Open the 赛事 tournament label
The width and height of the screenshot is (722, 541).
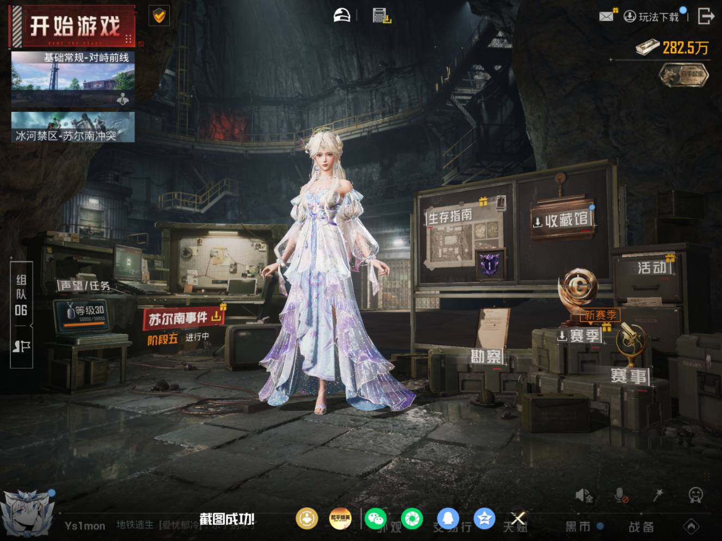[629, 375]
